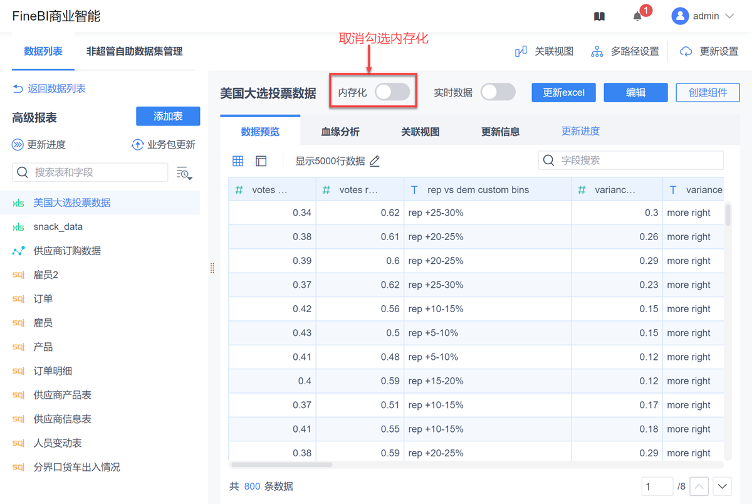This screenshot has width=752, height=504.
Task: Click the 更新excel button
Action: click(563, 92)
